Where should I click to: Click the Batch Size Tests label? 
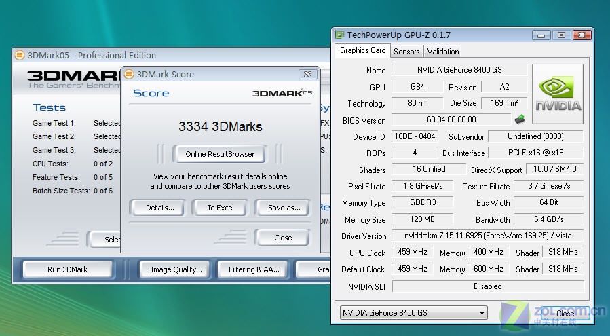pyautogui.click(x=61, y=191)
